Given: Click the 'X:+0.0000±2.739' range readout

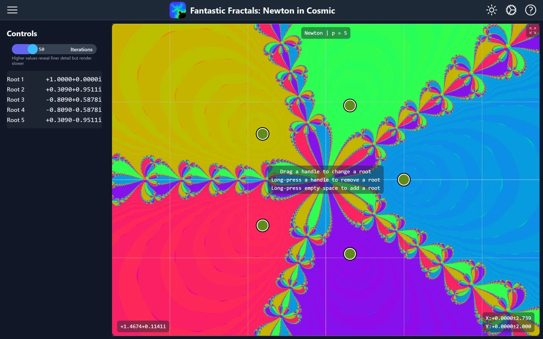Looking at the screenshot, I should point(508,318).
